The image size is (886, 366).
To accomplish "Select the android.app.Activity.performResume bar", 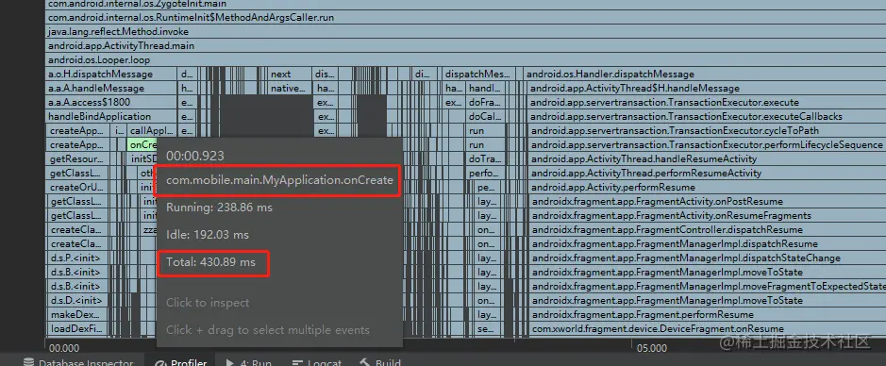I will [x=708, y=187].
